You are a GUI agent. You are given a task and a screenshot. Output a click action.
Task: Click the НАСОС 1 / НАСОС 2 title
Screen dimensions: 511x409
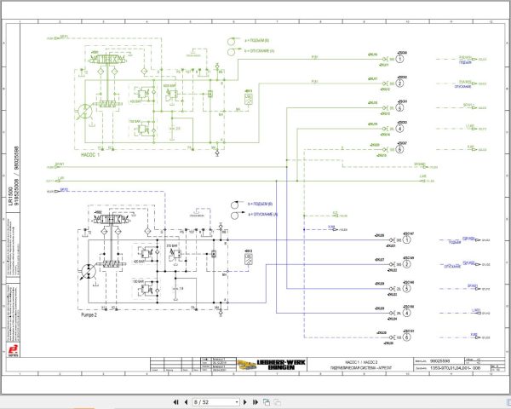click(361, 362)
